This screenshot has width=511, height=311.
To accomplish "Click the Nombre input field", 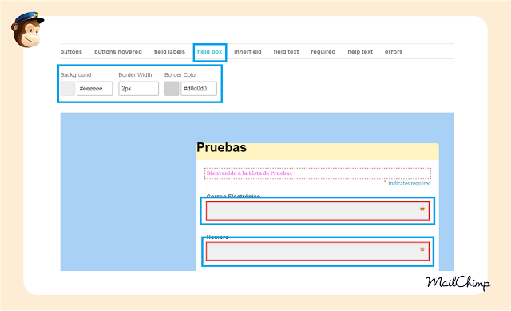I will click(318, 251).
